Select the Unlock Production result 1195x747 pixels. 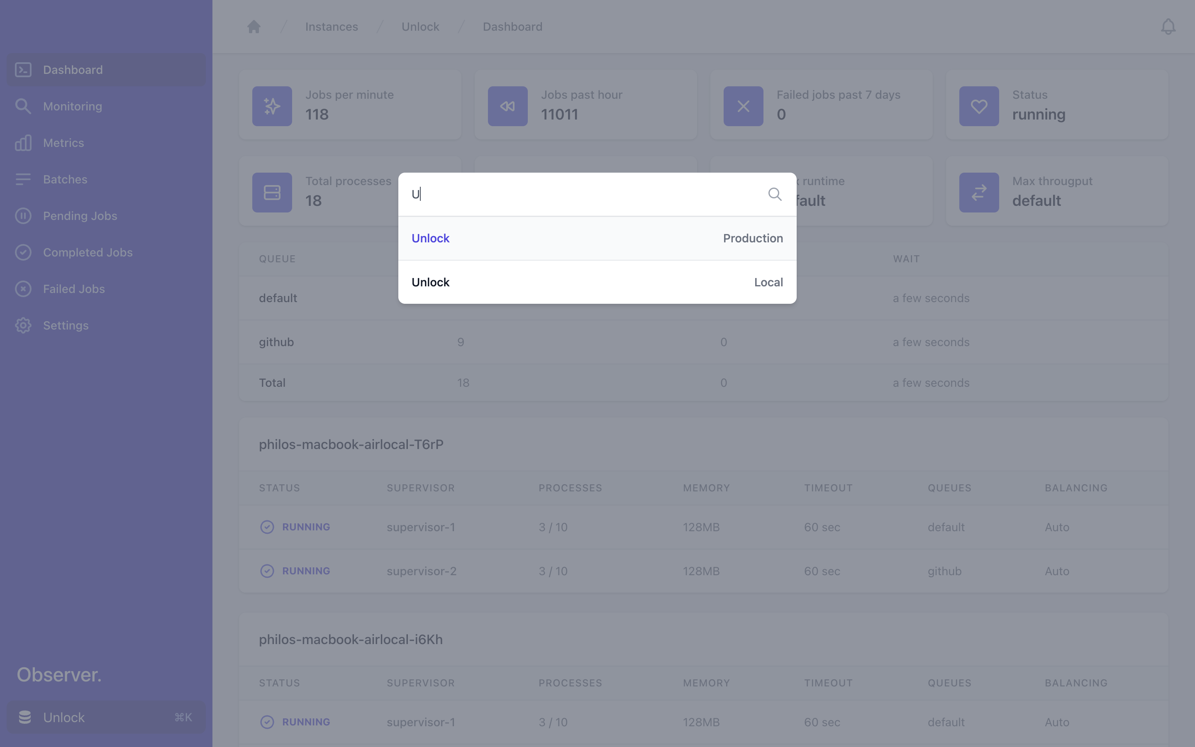(x=597, y=238)
